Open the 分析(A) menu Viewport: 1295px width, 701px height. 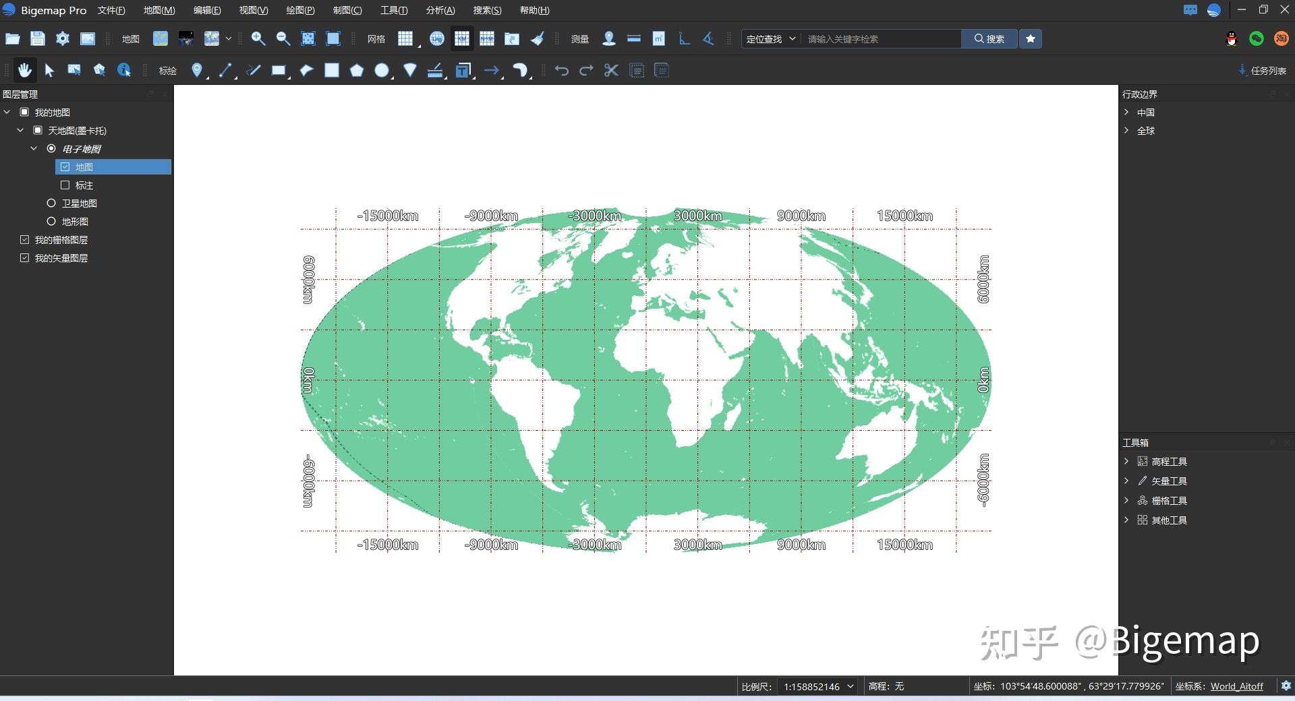[x=440, y=10]
